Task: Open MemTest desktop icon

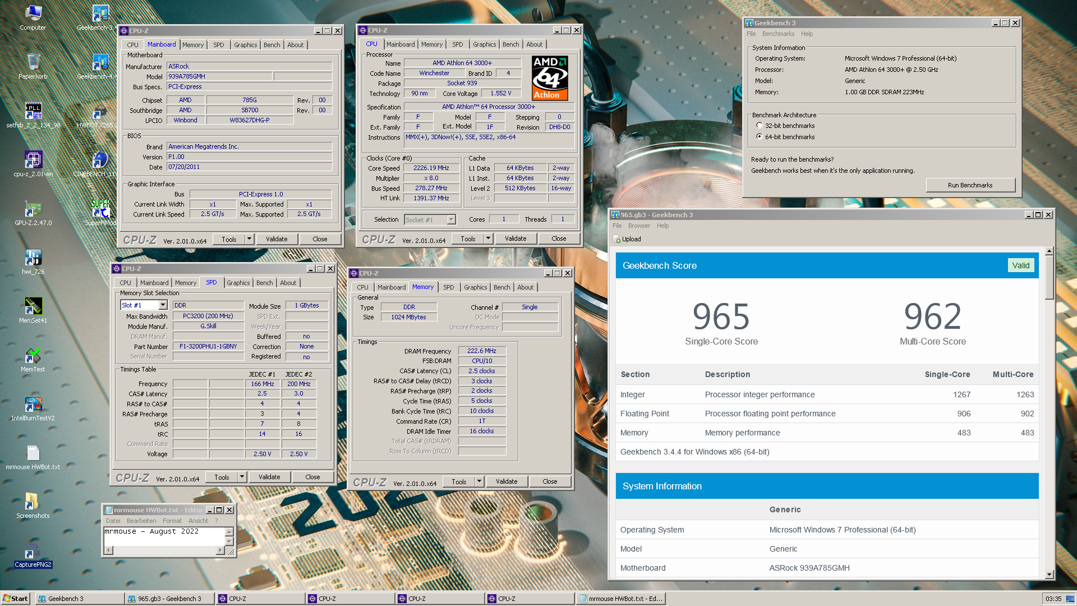Action: click(x=33, y=359)
